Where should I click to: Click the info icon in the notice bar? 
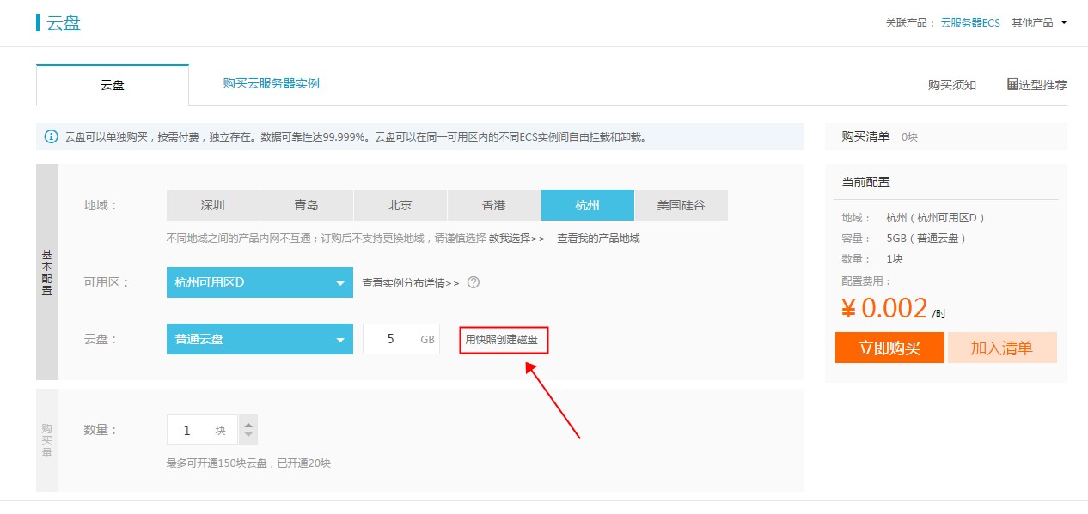coord(51,136)
